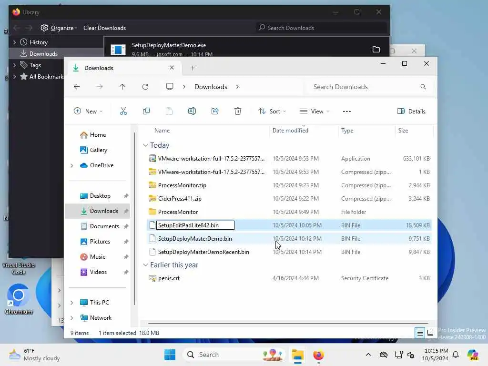Expand History in Library sidebar
Viewport: 488px width, 366px height.
coord(14,42)
